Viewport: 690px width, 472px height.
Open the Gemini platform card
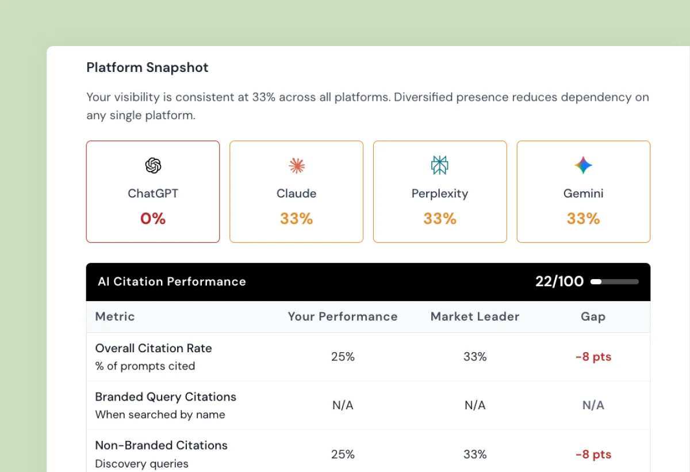pyautogui.click(x=583, y=191)
